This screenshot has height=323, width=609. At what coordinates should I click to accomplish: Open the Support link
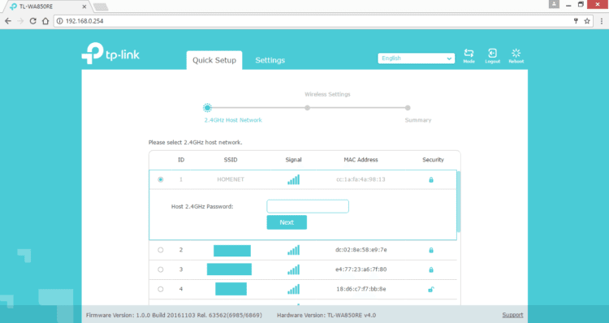[512, 315]
